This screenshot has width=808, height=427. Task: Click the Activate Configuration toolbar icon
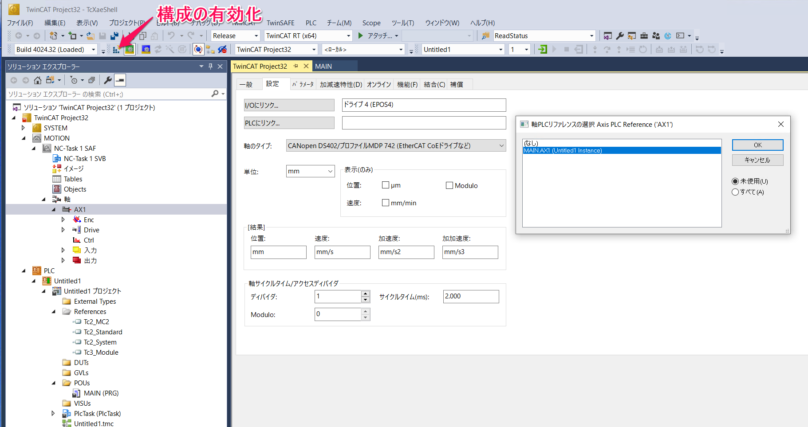116,50
